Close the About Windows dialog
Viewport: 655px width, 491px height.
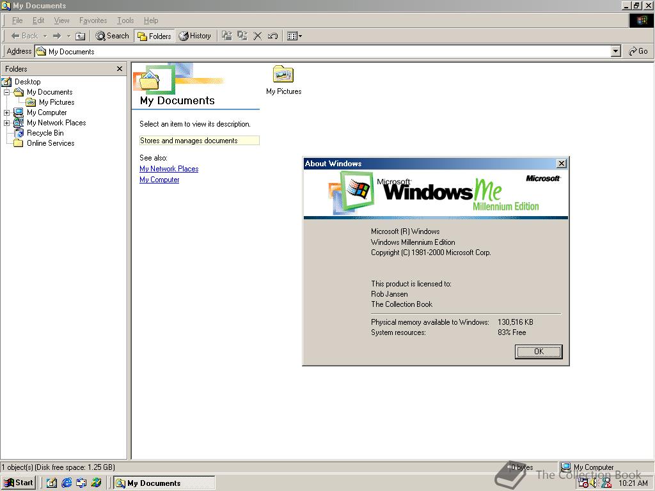[x=562, y=164]
